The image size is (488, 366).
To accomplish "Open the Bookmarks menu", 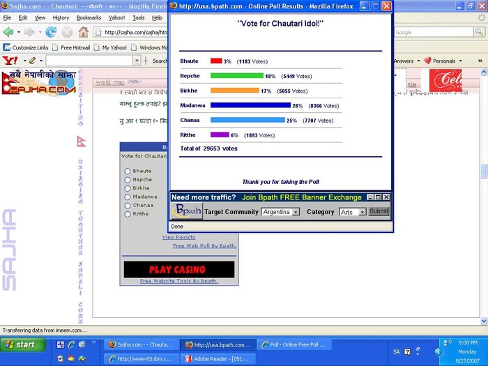I will (x=89, y=17).
